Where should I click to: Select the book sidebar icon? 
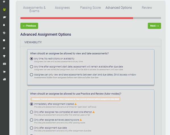tap(4, 41)
